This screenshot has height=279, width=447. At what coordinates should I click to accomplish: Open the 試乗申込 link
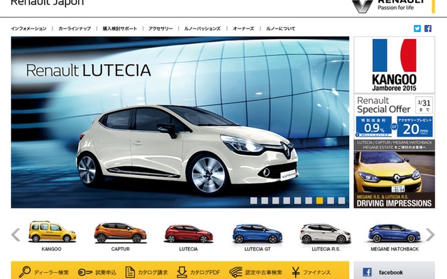105,273
